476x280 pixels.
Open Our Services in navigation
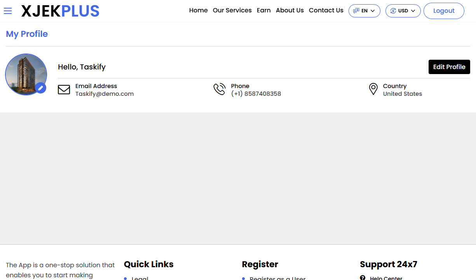point(232,10)
